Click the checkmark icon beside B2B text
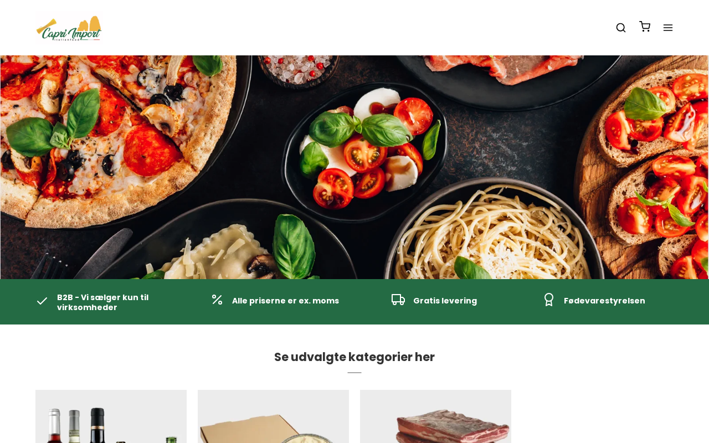The image size is (709, 443). pos(42,301)
